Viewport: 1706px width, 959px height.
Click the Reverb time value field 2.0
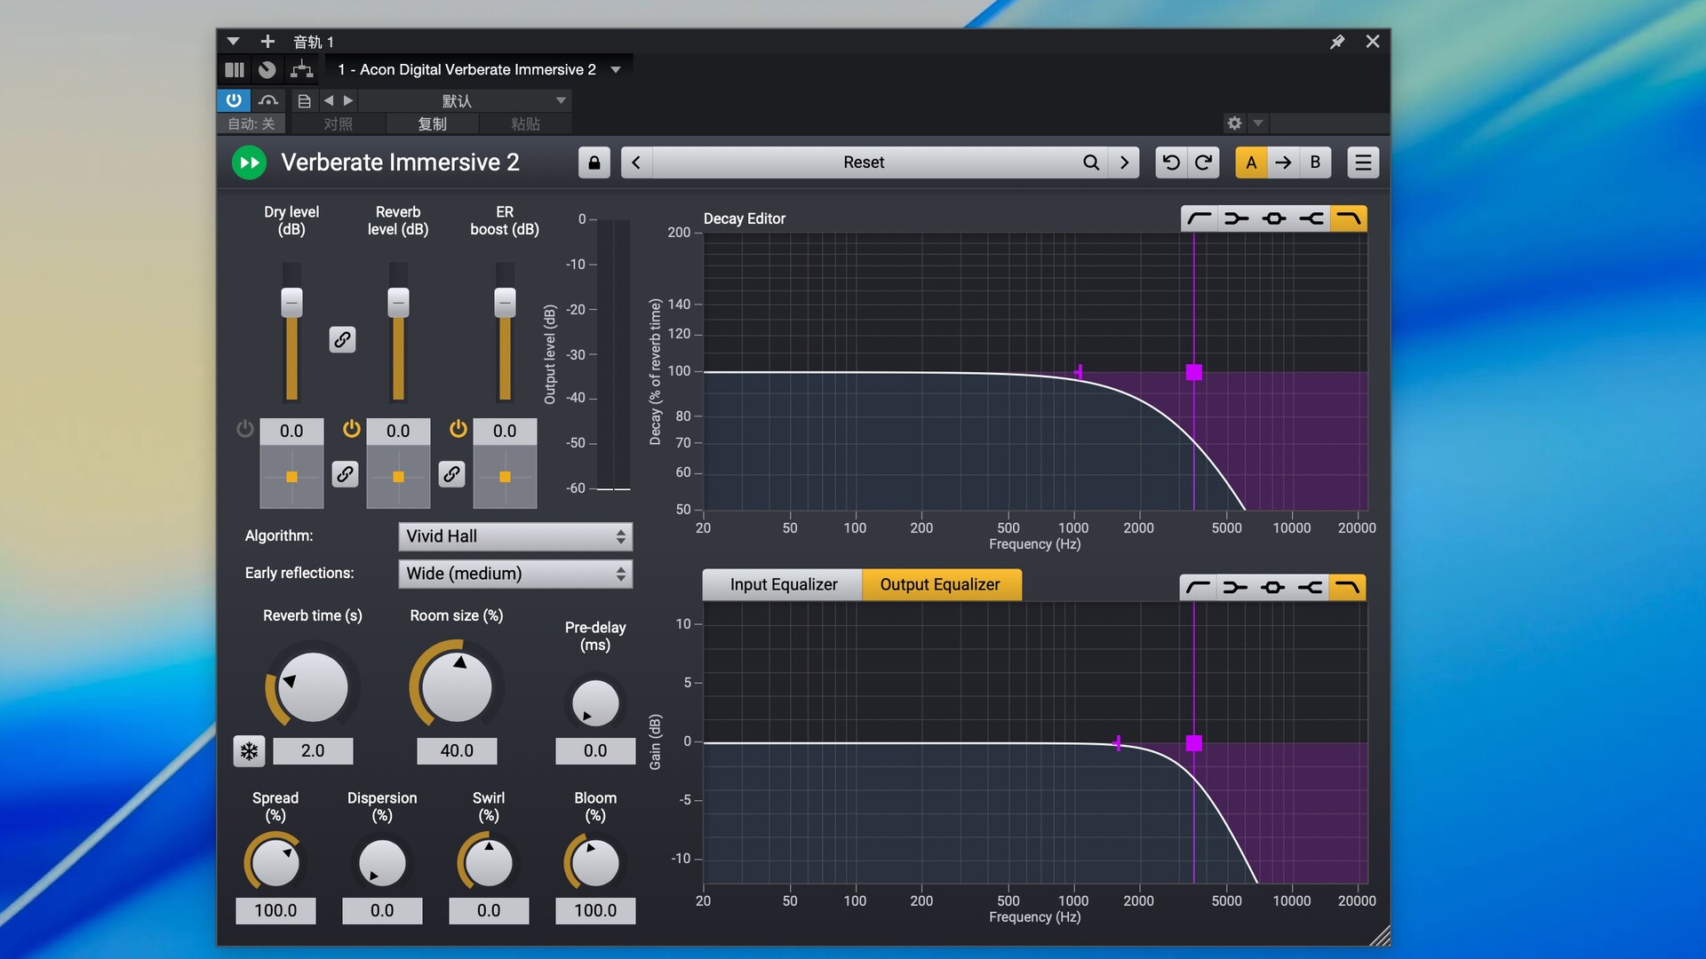tap(313, 751)
